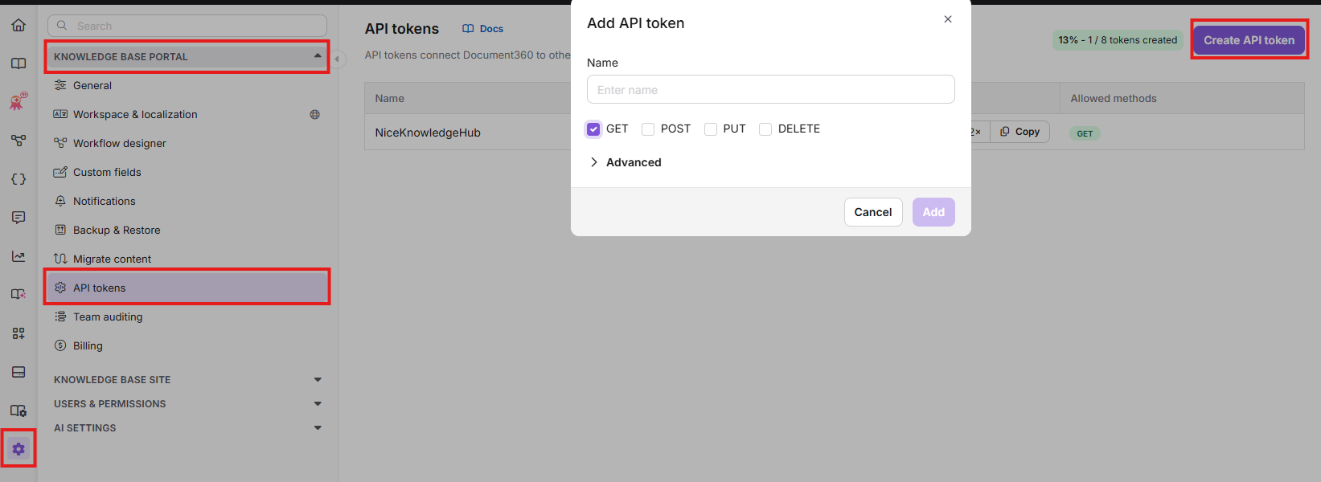Click the token Name input field
Viewport: 1321px width, 482px height.
pyautogui.click(x=770, y=90)
